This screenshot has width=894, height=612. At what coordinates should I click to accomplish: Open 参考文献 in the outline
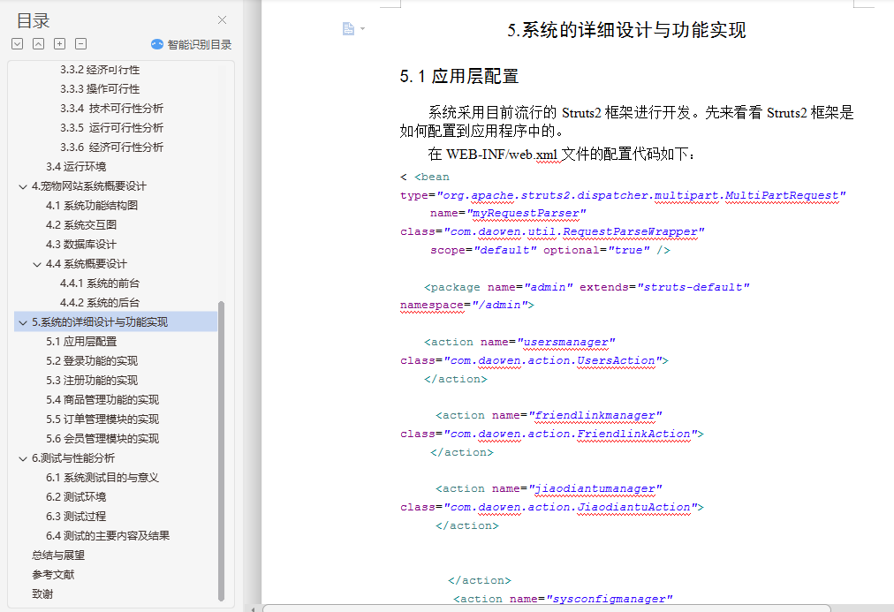pyautogui.click(x=53, y=574)
